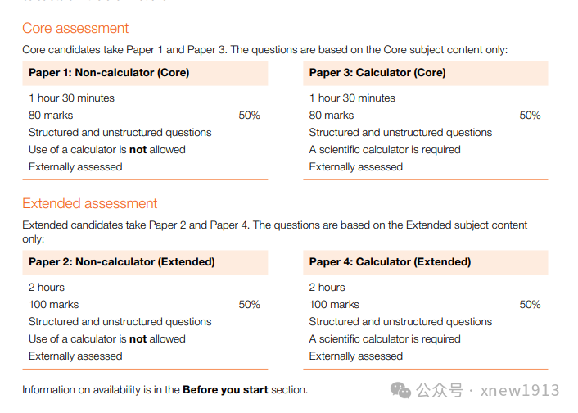The image size is (578, 413).
Task: Click the calculator not allowed line in Paper 1
Action: coord(107,150)
